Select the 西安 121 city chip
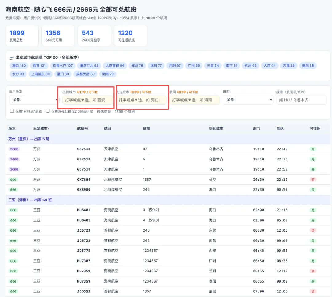Viewport: 332px width, 297px height. point(39,66)
